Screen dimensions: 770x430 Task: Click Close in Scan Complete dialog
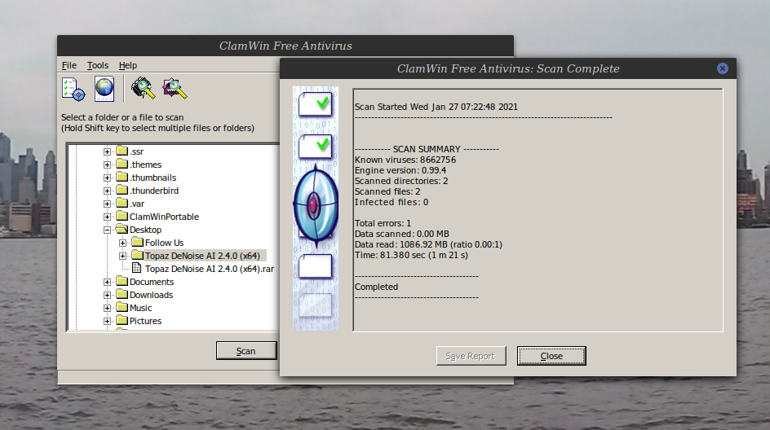coord(551,356)
